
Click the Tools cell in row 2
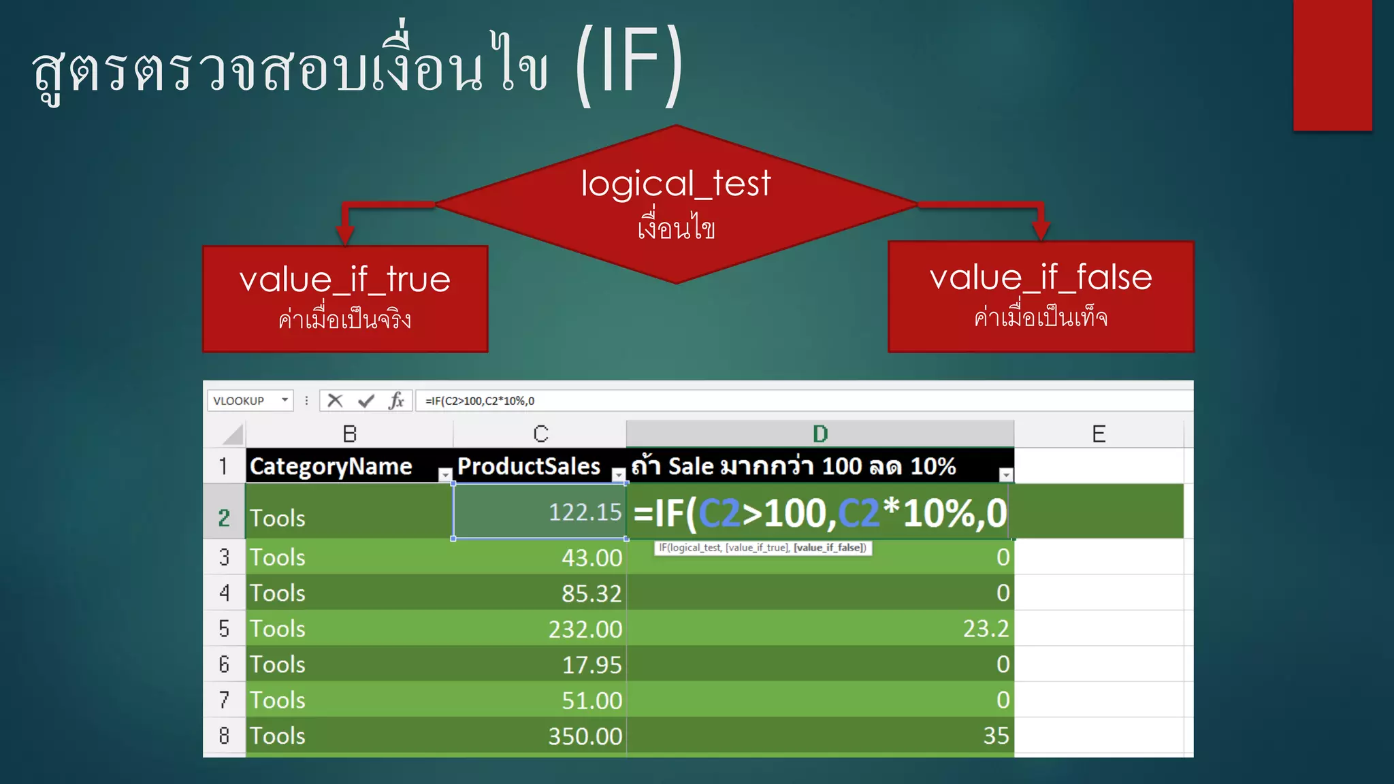pyautogui.click(x=349, y=511)
